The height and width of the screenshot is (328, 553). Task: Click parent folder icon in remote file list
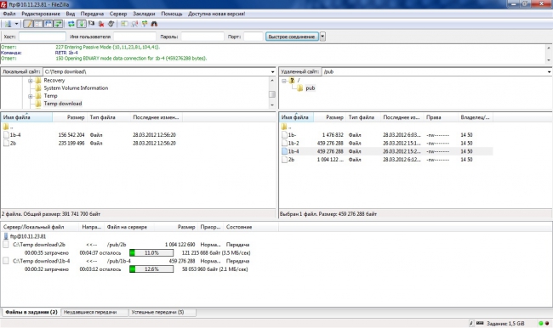(284, 127)
